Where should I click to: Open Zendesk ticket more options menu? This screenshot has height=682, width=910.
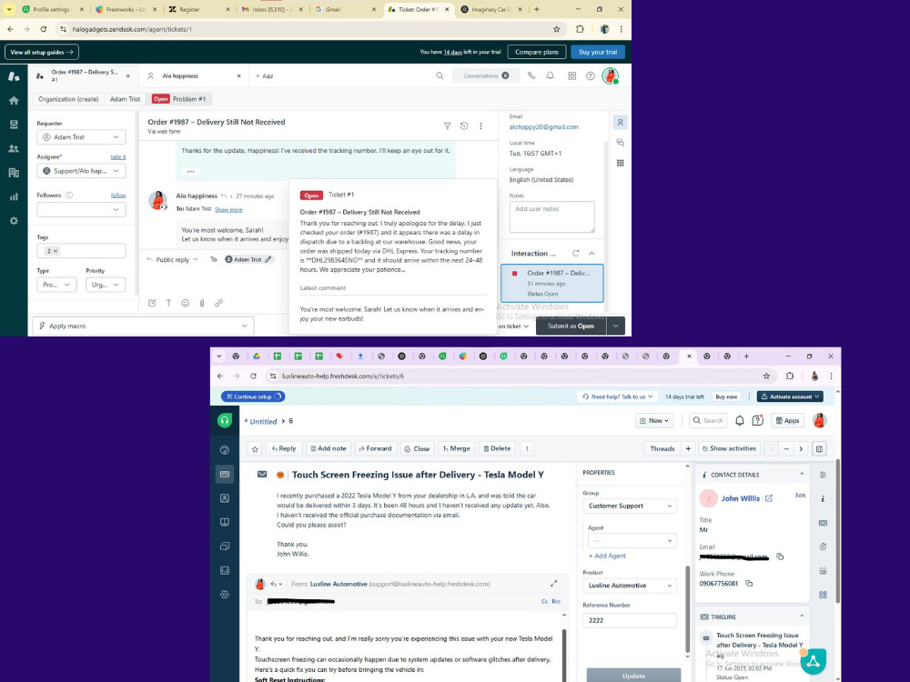point(480,125)
